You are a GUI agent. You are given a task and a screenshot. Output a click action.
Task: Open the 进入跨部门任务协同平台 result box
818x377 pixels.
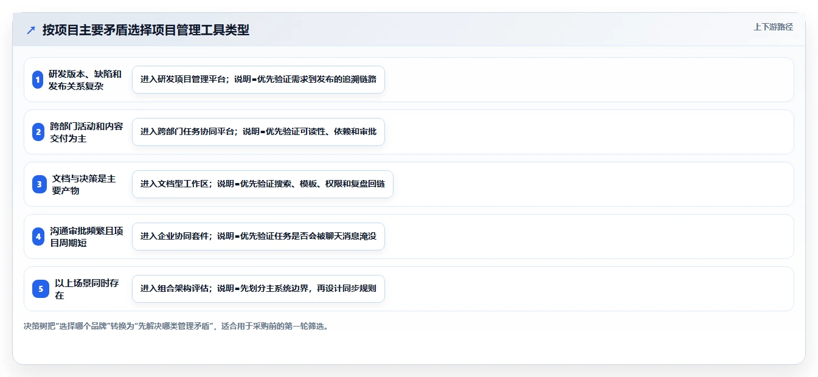tap(258, 132)
